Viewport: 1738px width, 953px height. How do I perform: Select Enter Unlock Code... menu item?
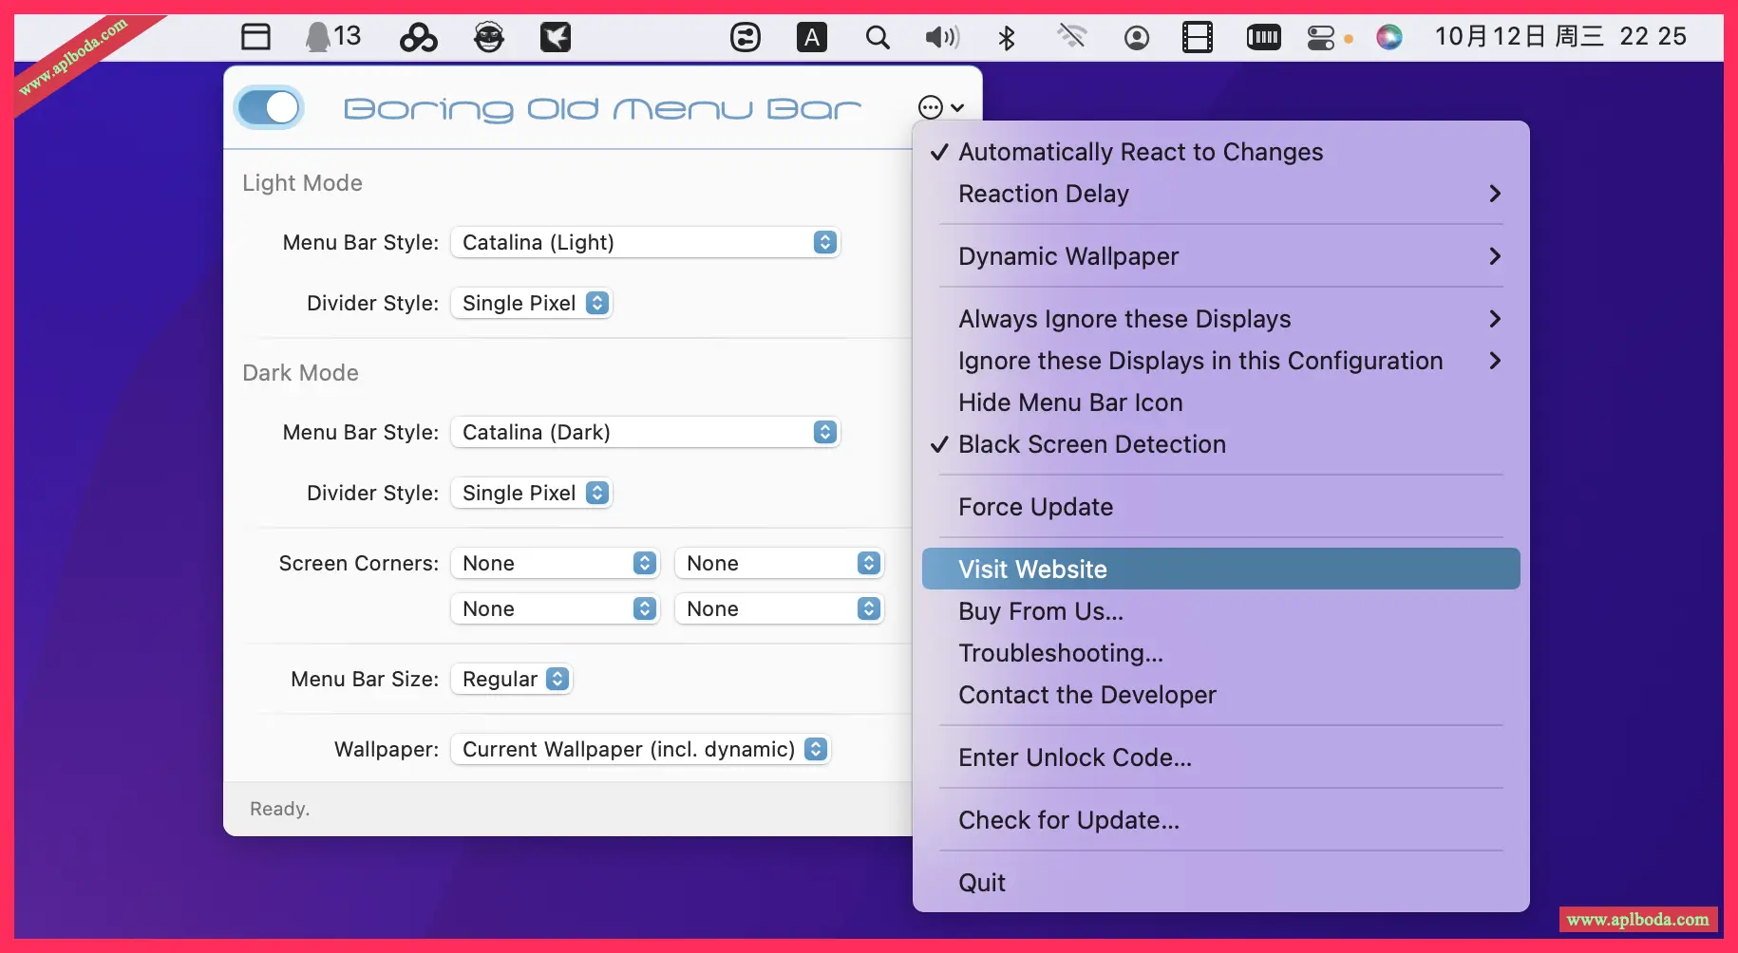click(1221, 757)
